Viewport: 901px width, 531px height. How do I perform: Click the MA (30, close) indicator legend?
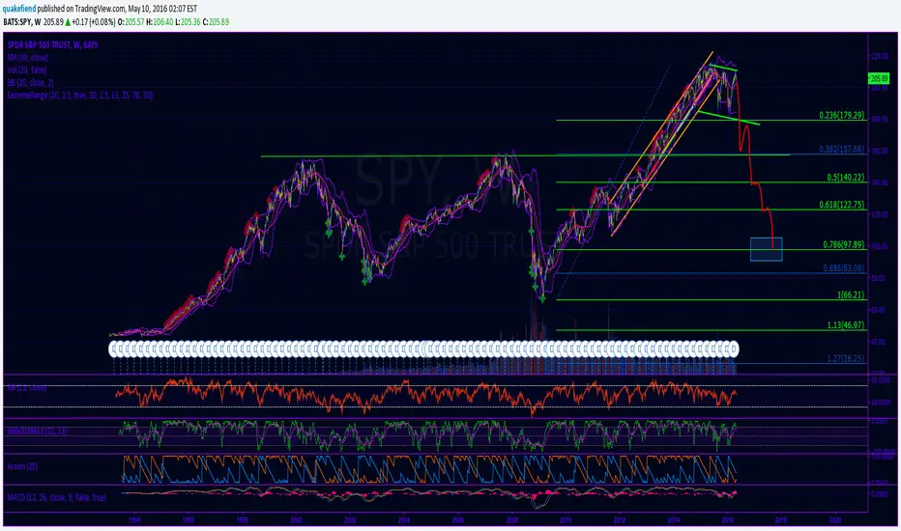tap(28, 57)
